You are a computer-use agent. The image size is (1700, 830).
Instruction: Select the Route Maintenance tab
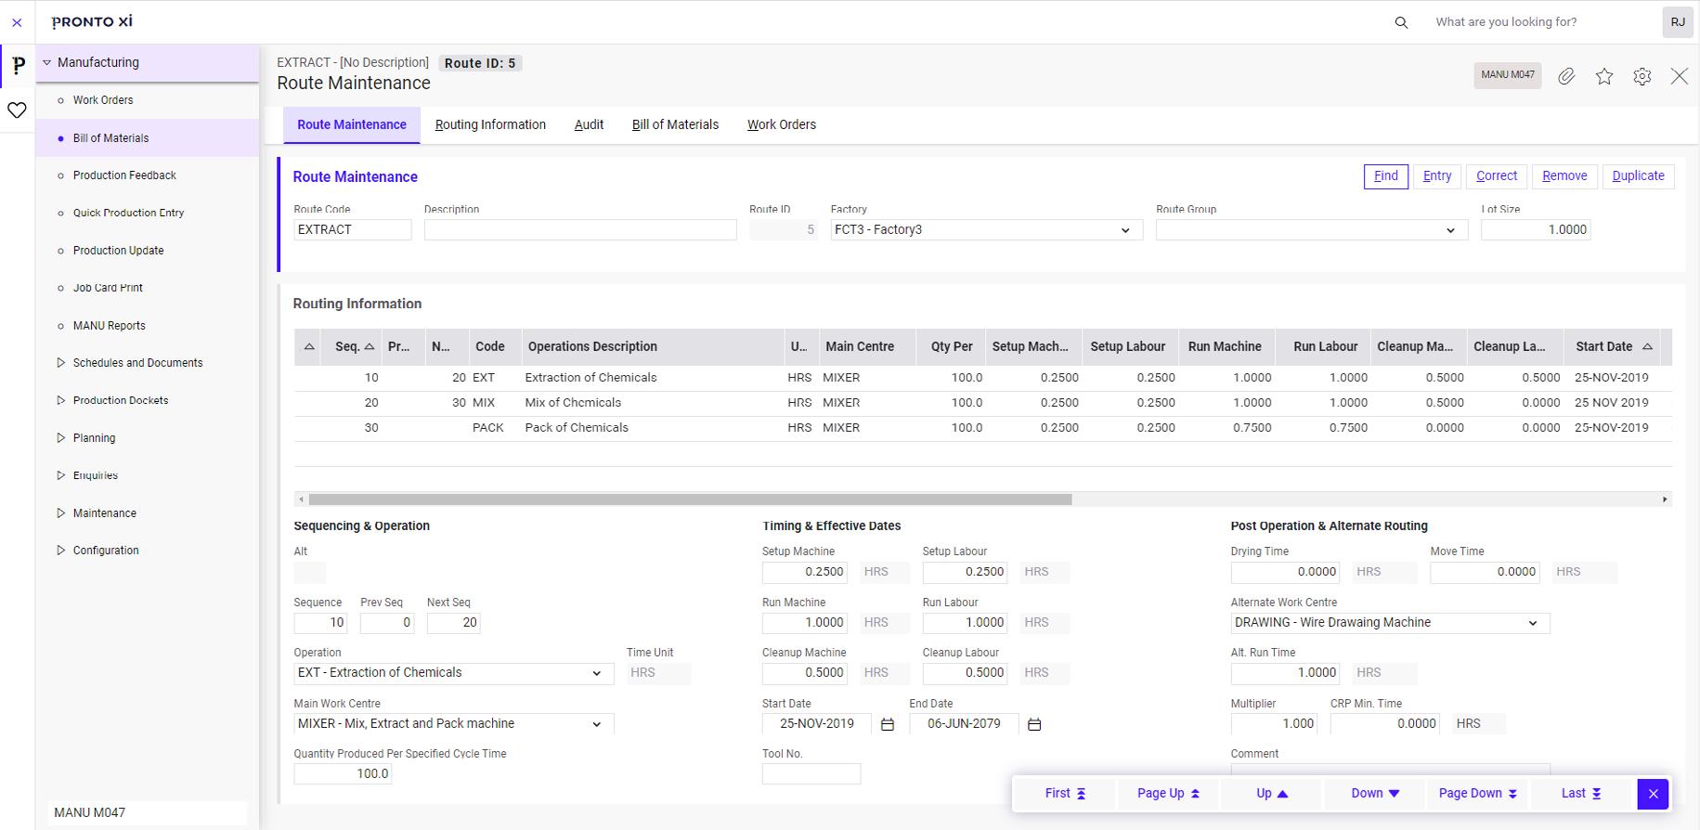tap(352, 124)
